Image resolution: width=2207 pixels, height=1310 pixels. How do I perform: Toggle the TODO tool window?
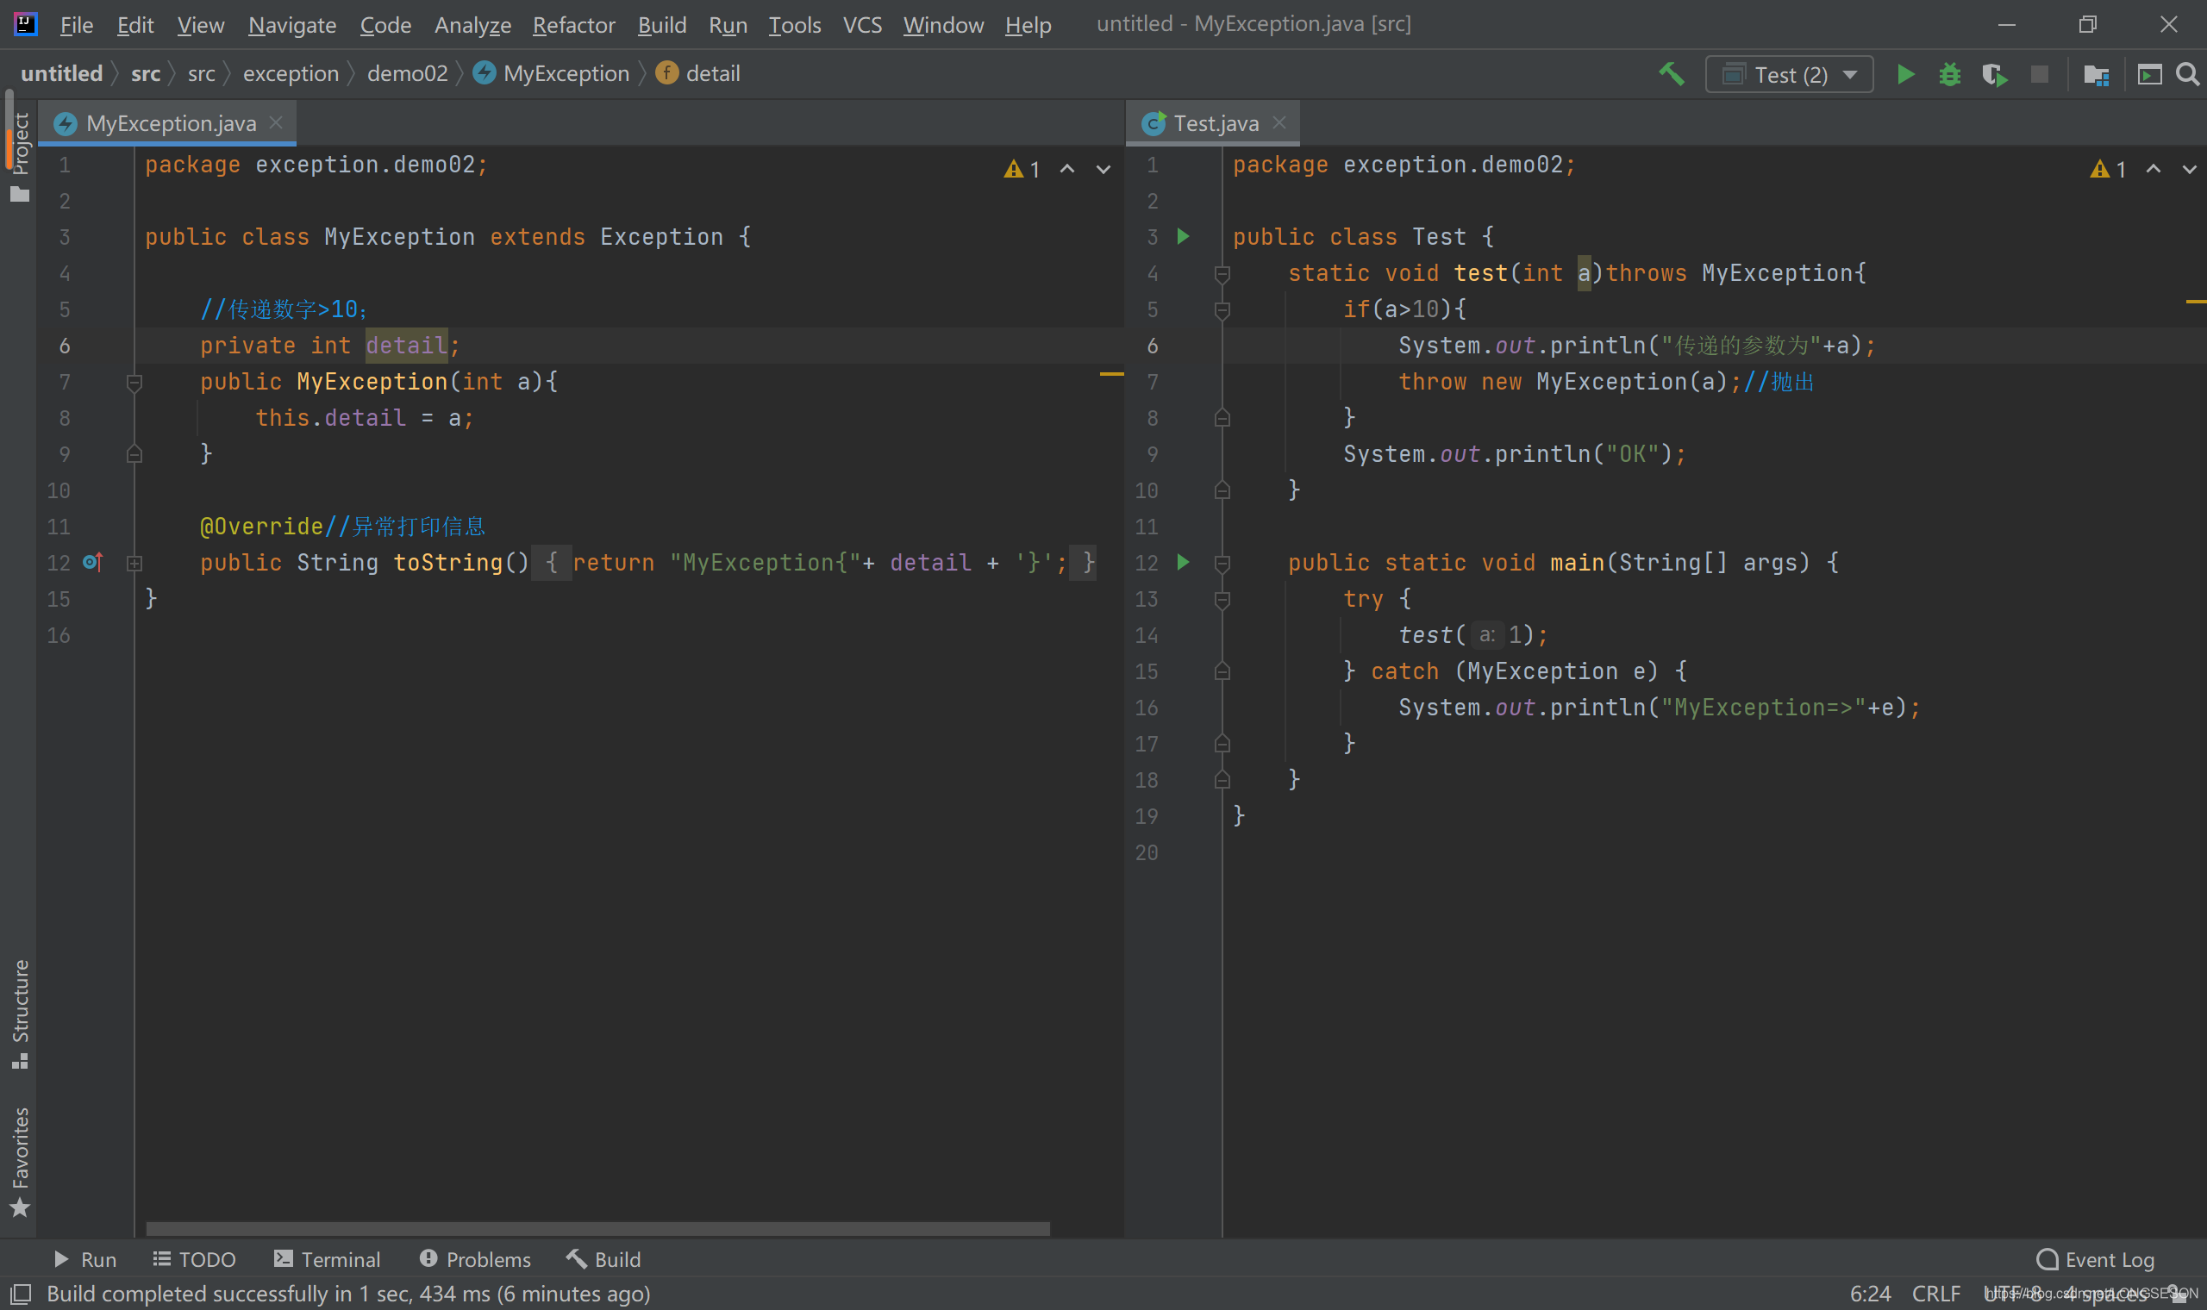pos(194,1259)
